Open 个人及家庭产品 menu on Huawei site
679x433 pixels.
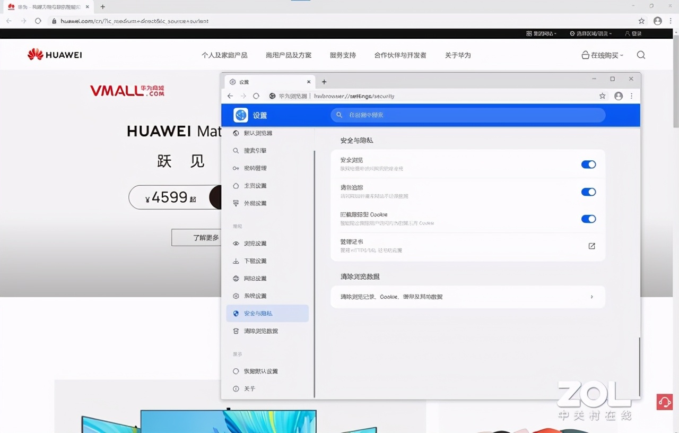tap(224, 55)
